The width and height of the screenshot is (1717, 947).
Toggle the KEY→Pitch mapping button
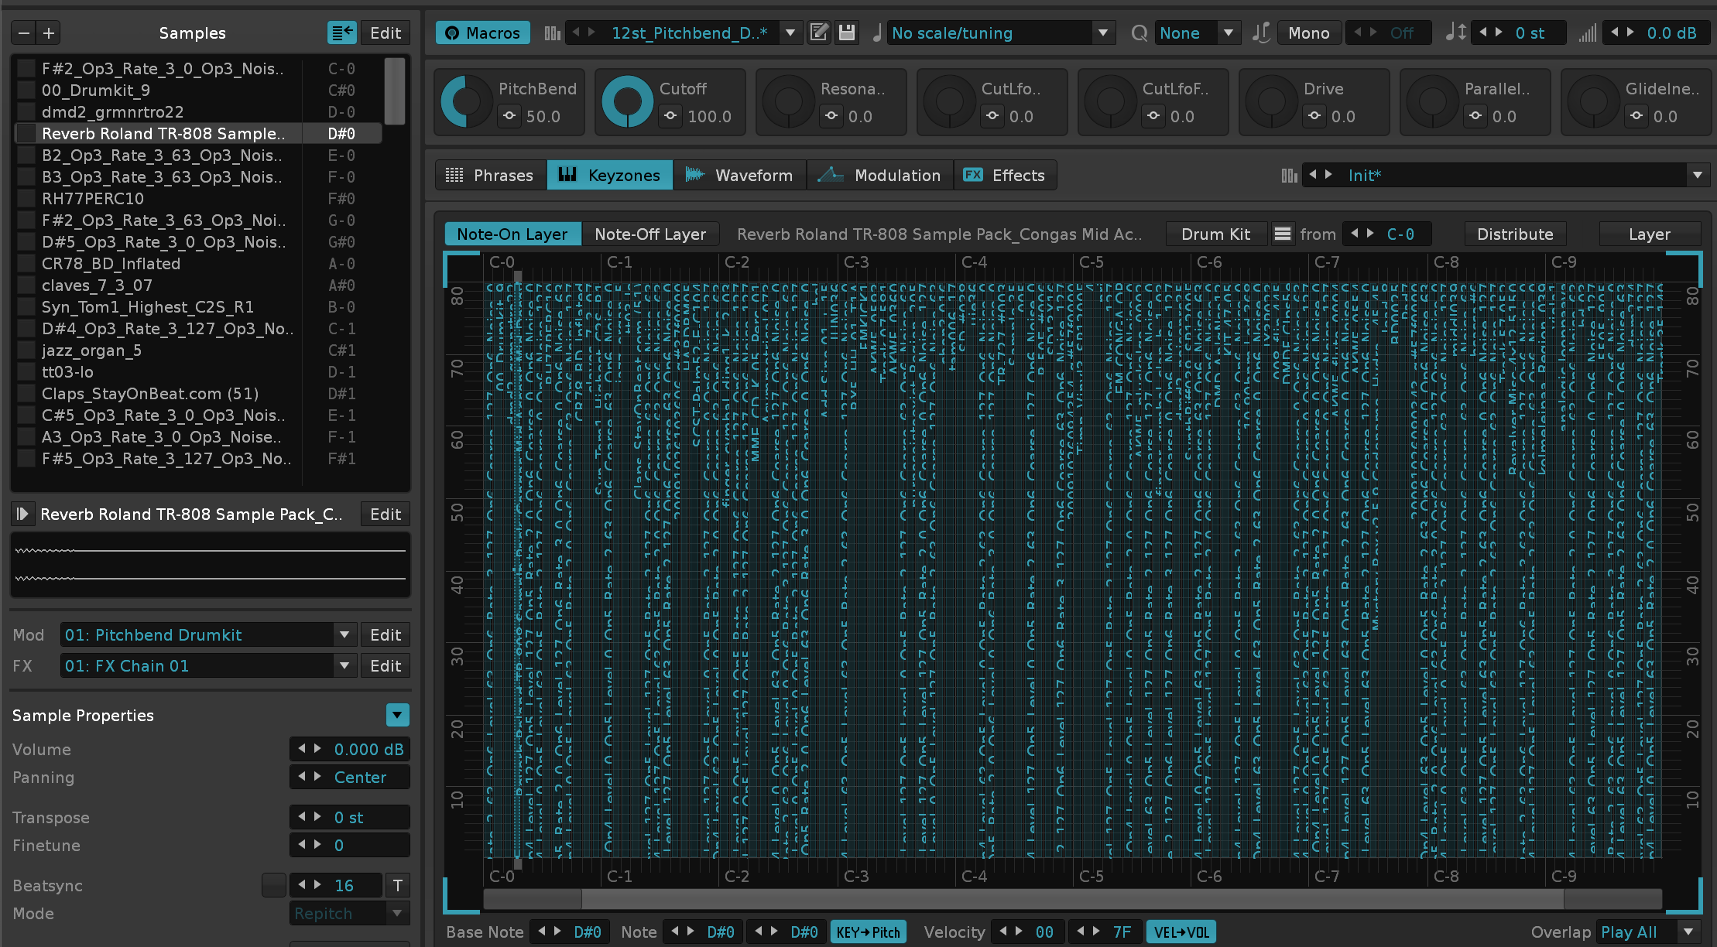[x=868, y=932]
